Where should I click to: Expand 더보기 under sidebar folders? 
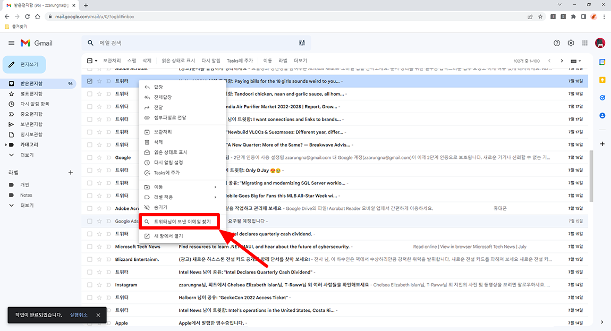pyautogui.click(x=27, y=155)
